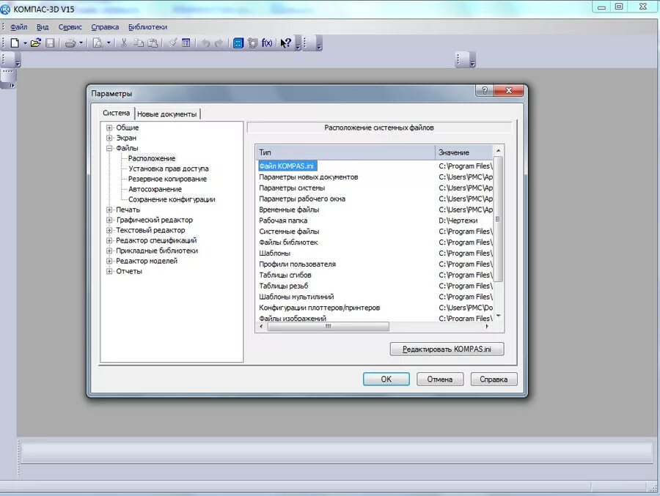This screenshot has width=660, height=496.
Task: Open the Print dropdown arrow
Action: (x=81, y=43)
